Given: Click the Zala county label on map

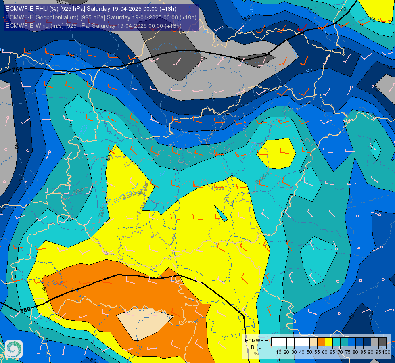Looking at the screenshot, I should point(101,212).
